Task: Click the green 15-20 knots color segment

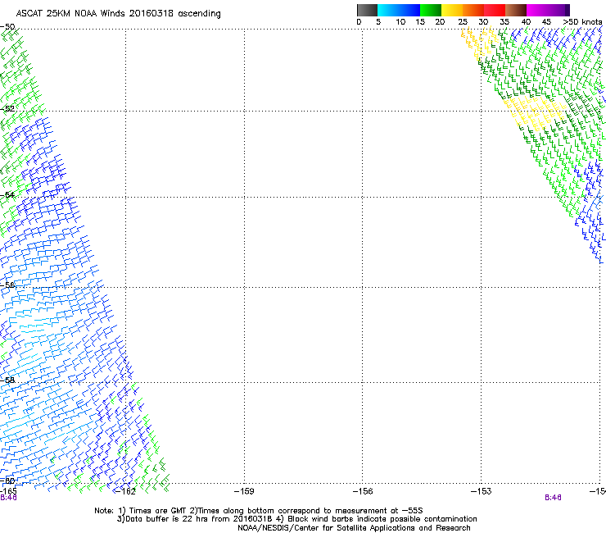Action: pos(431,10)
